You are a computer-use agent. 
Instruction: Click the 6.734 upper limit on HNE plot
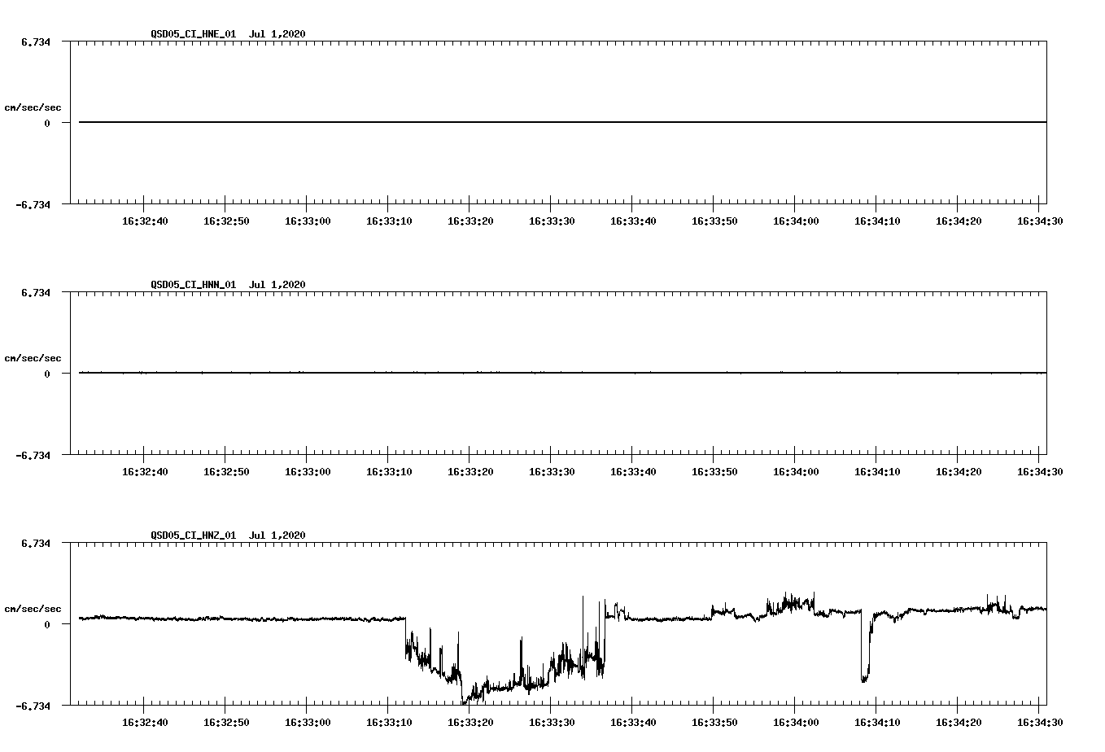35,42
